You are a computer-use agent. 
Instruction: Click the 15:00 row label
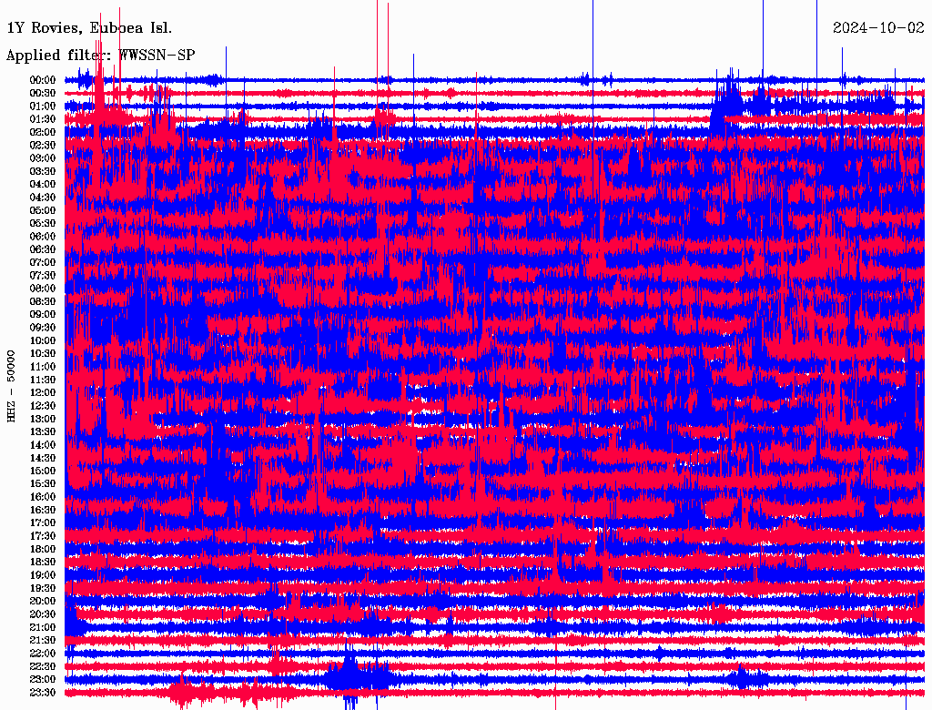point(43,471)
